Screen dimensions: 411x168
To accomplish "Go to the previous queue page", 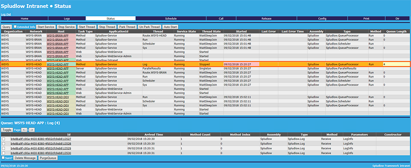I will [24, 130].
